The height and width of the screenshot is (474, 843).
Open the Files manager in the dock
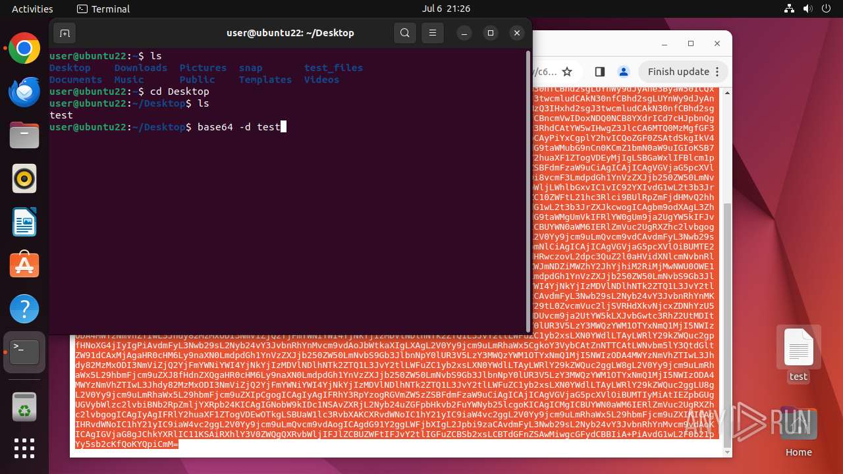pyautogui.click(x=24, y=135)
